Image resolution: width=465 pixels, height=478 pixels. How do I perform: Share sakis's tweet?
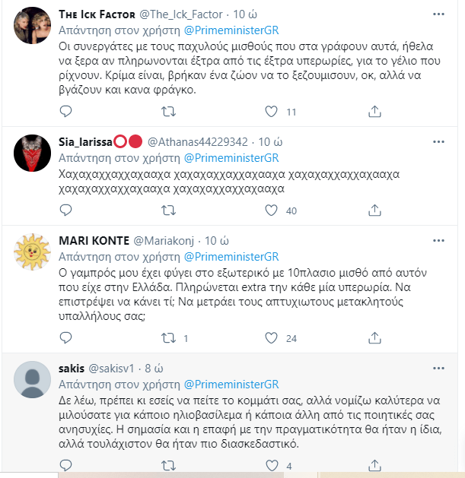coord(374,466)
